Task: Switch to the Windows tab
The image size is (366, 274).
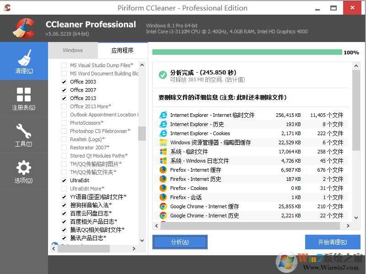Action: pos(73,50)
